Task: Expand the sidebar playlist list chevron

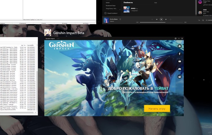Action: click(120, 10)
